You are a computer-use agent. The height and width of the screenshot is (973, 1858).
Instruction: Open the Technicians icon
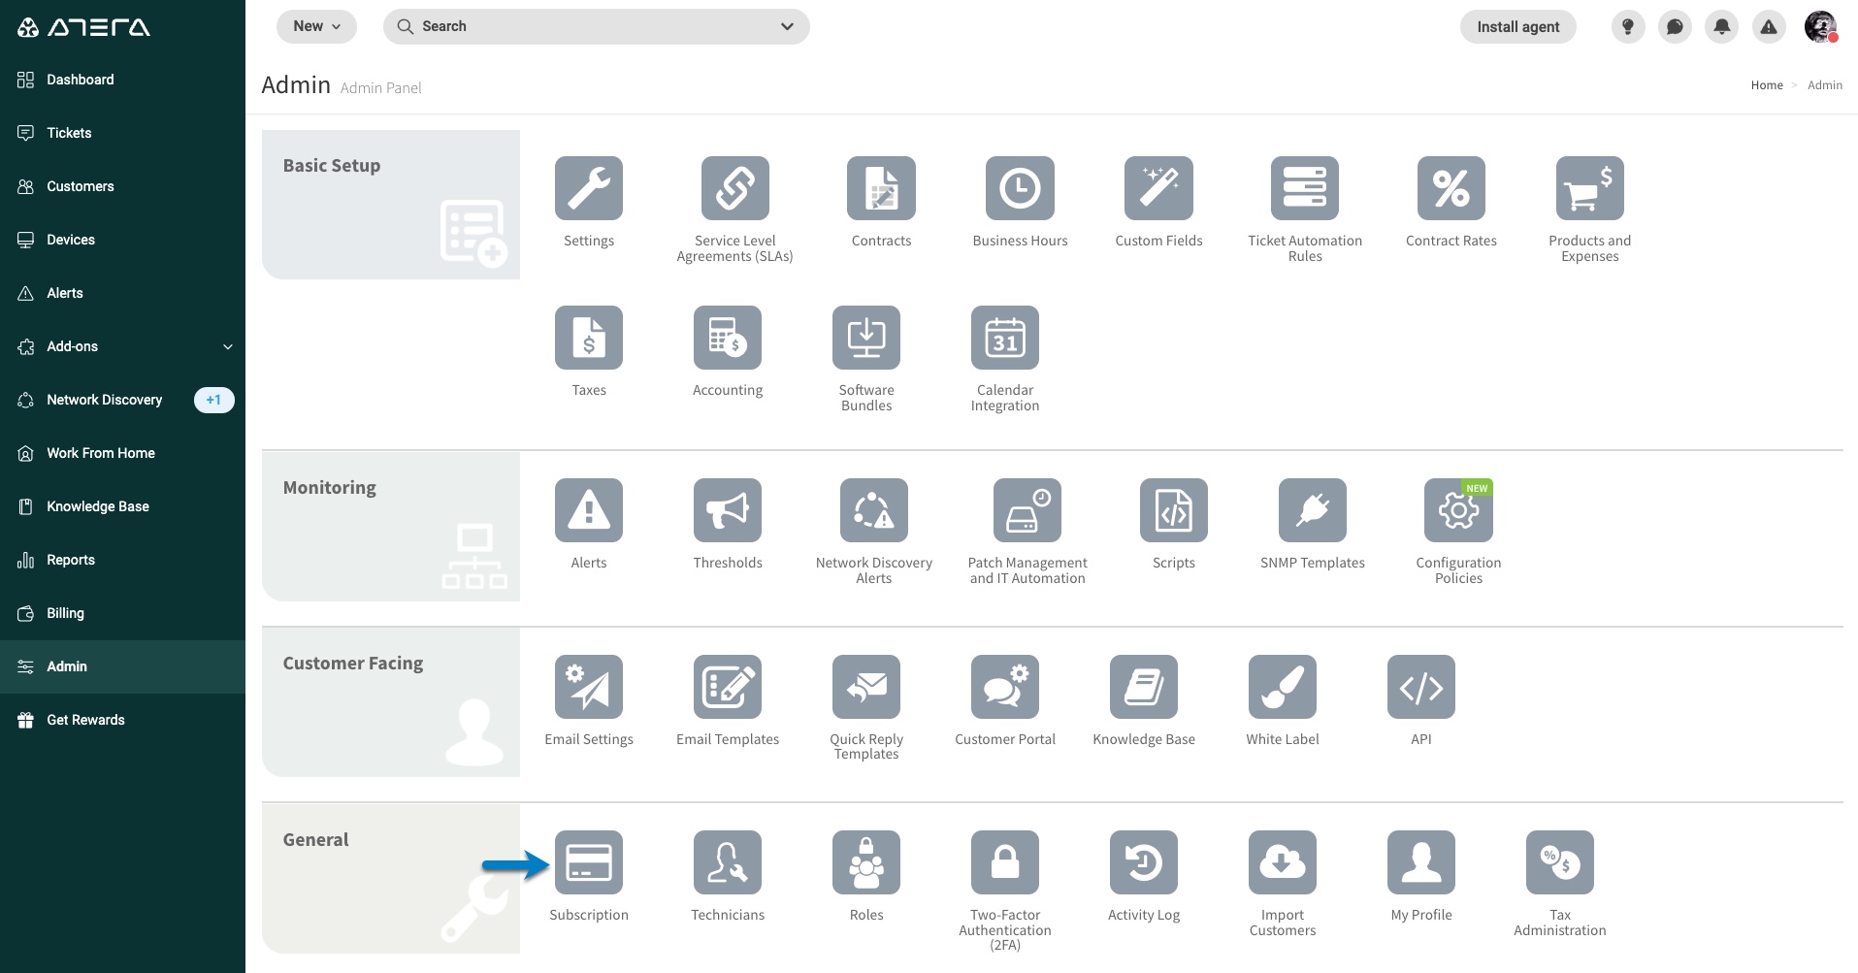pyautogui.click(x=728, y=862)
